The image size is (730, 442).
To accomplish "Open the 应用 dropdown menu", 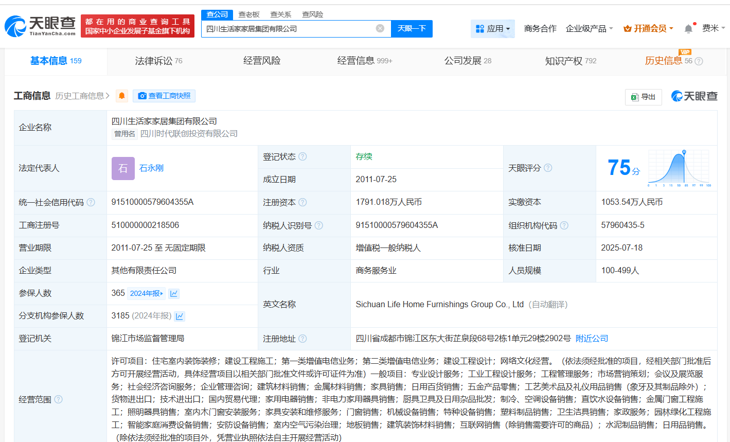I will [x=492, y=28].
